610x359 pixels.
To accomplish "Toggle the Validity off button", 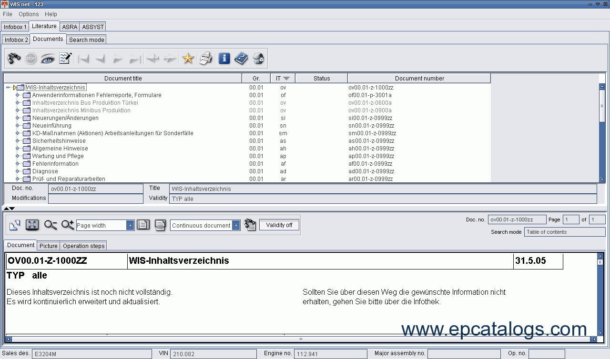I will tap(279, 225).
